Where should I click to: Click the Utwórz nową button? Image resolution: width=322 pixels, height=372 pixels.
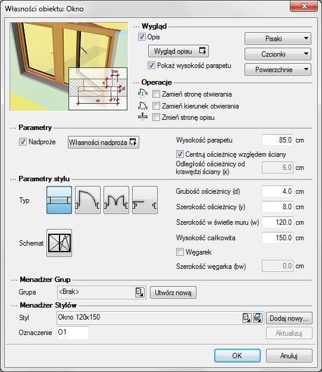(x=173, y=293)
